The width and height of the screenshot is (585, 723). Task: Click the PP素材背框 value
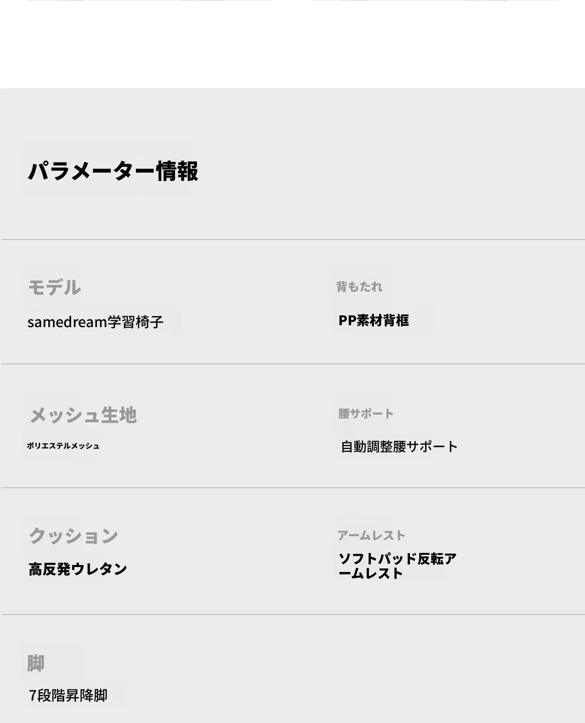[373, 320]
